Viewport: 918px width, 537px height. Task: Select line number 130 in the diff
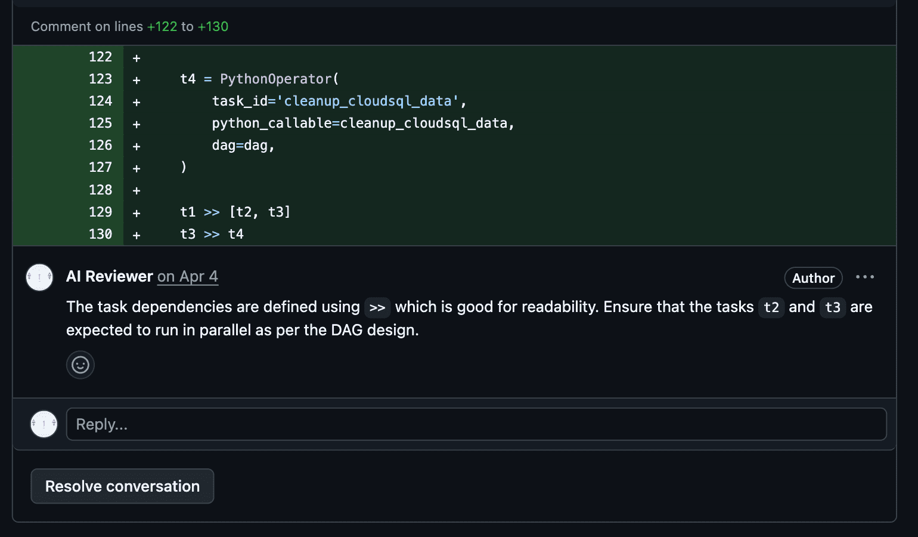point(100,234)
